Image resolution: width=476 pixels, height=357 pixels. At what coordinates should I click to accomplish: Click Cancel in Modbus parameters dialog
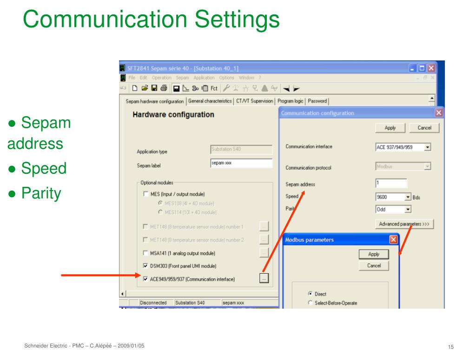coord(374,265)
